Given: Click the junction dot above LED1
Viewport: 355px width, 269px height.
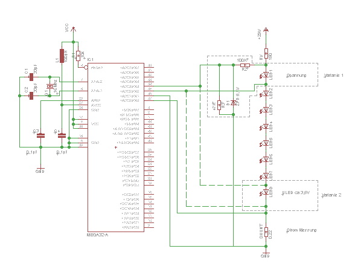Looking at the screenshot, I should [266, 65].
